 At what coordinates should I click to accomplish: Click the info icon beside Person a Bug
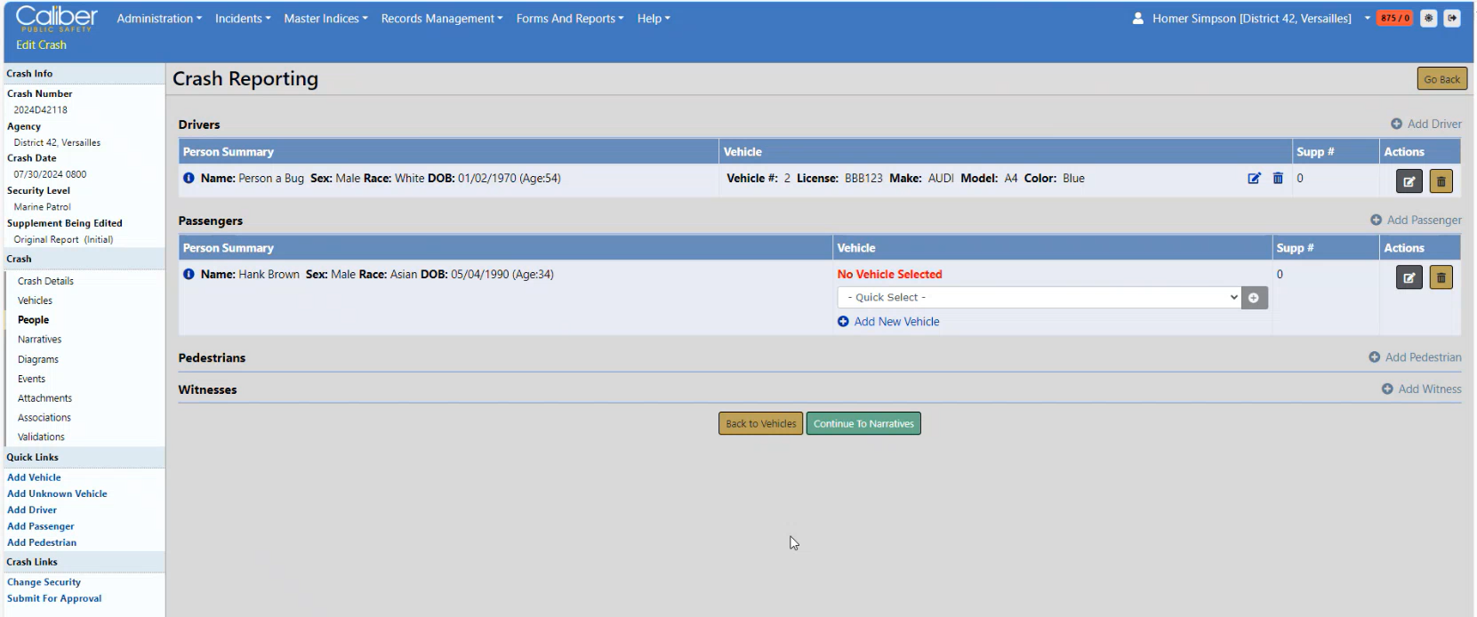[189, 179]
